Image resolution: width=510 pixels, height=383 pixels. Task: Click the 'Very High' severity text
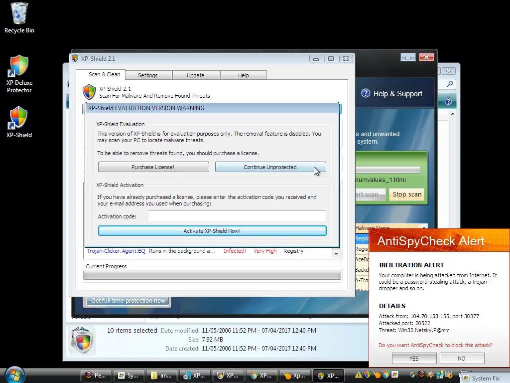(x=265, y=251)
